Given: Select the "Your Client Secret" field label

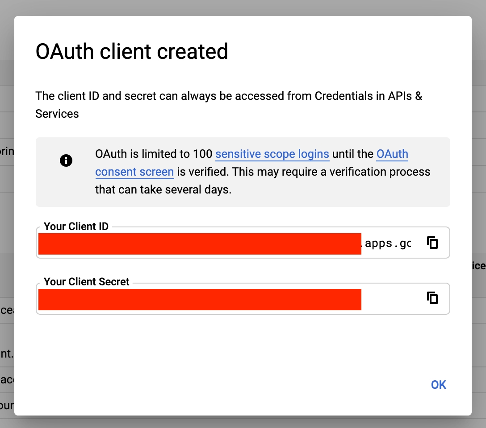Looking at the screenshot, I should (86, 282).
